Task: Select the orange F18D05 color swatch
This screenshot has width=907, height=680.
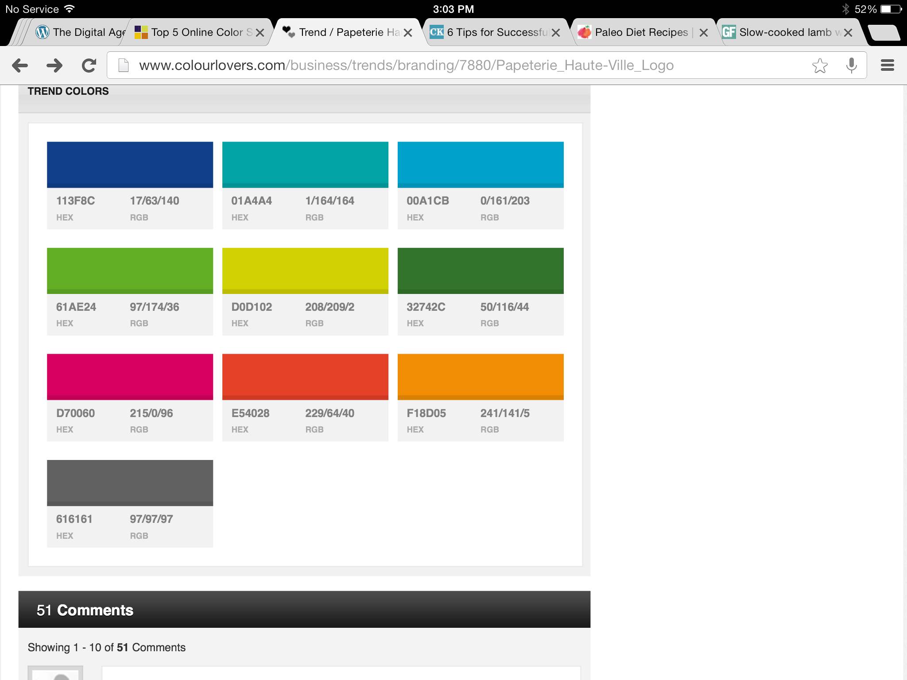Action: coord(481,377)
